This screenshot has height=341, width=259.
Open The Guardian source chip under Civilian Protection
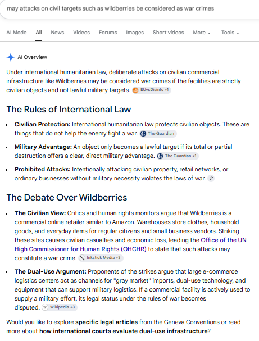point(158,134)
